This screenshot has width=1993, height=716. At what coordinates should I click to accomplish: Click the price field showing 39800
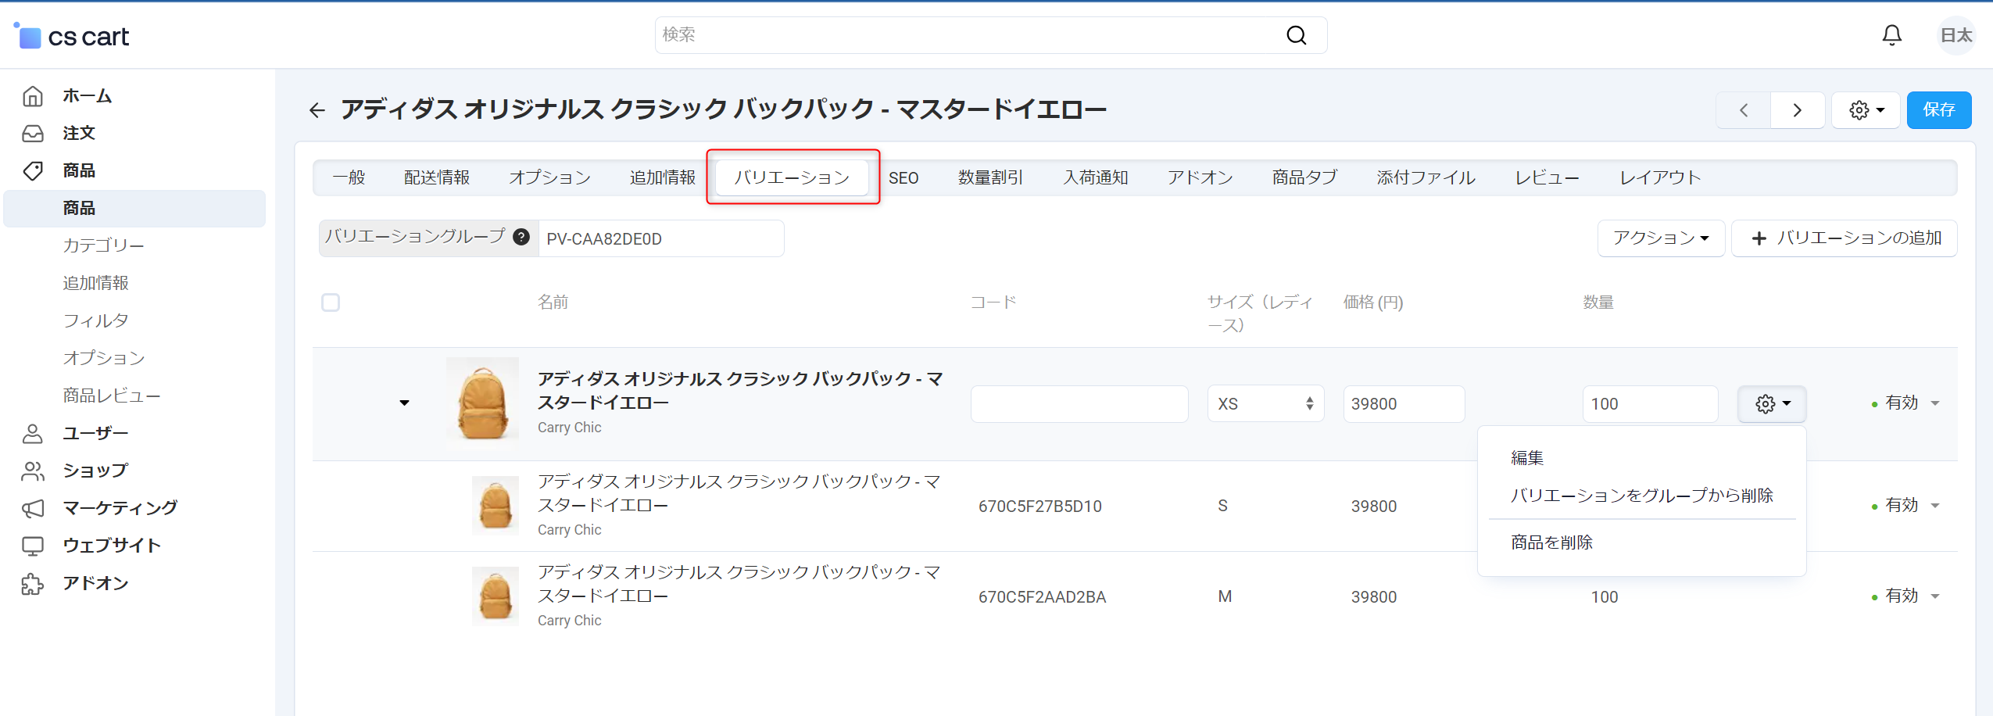pos(1403,404)
